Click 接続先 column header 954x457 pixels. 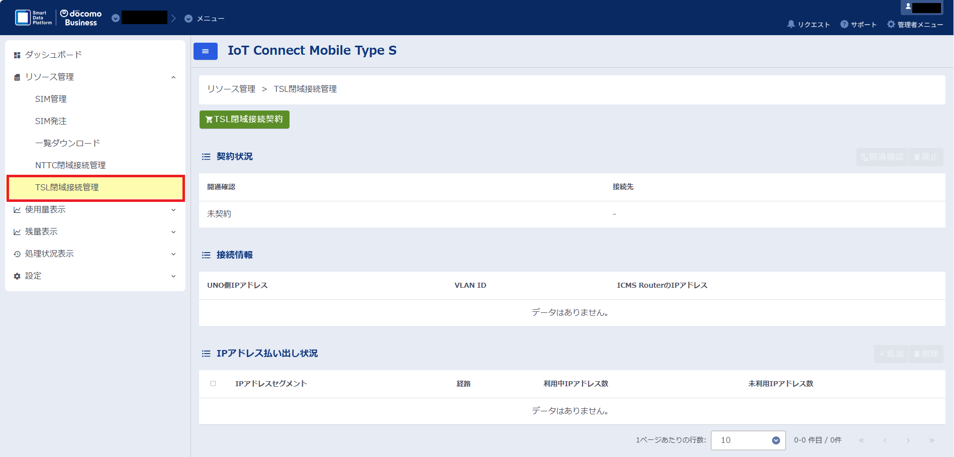point(623,187)
